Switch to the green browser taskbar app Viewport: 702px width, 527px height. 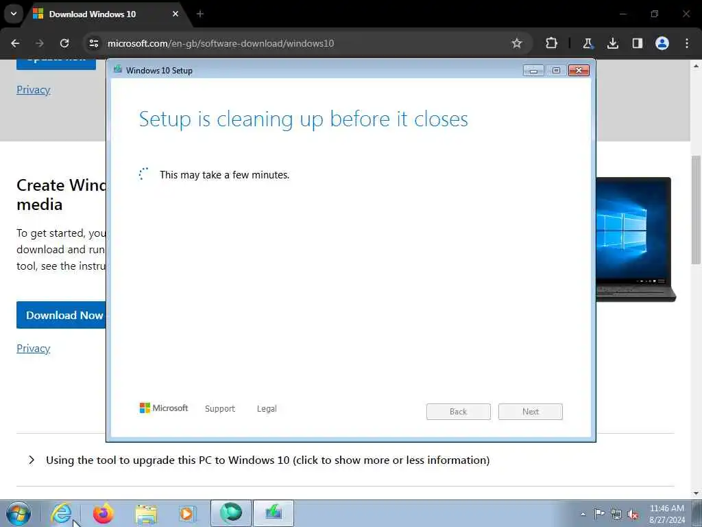(x=231, y=513)
